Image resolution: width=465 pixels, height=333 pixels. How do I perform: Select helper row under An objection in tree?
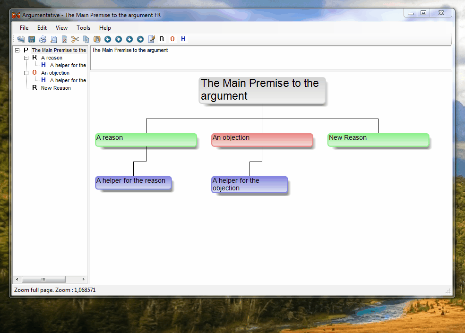(x=68, y=80)
